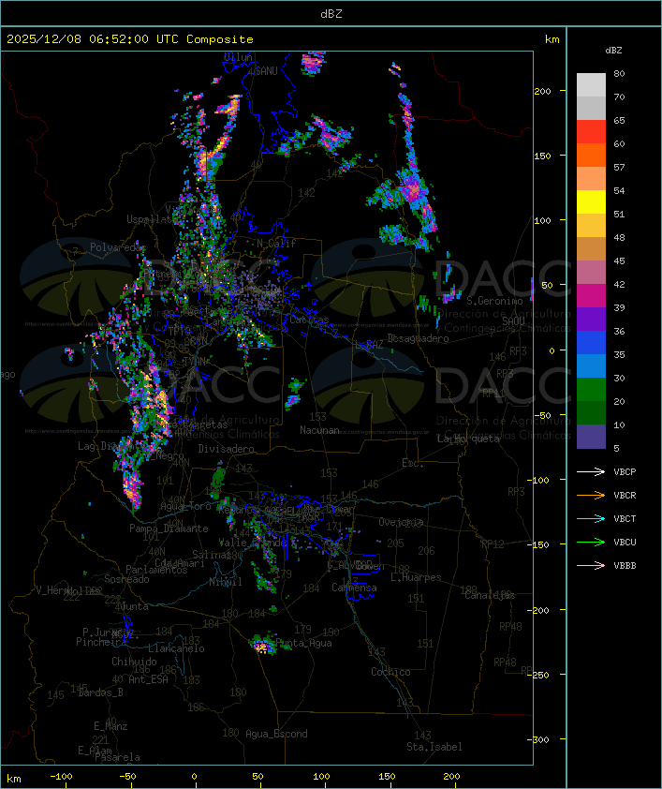Pick the light blue 35 dBZ swatch

[591, 365]
